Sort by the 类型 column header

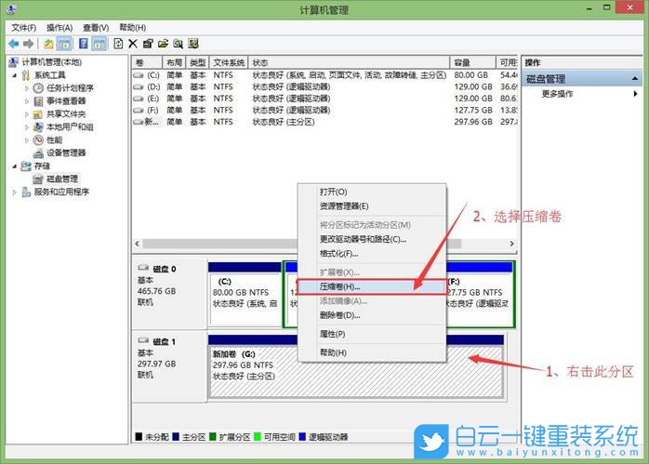[x=198, y=62]
